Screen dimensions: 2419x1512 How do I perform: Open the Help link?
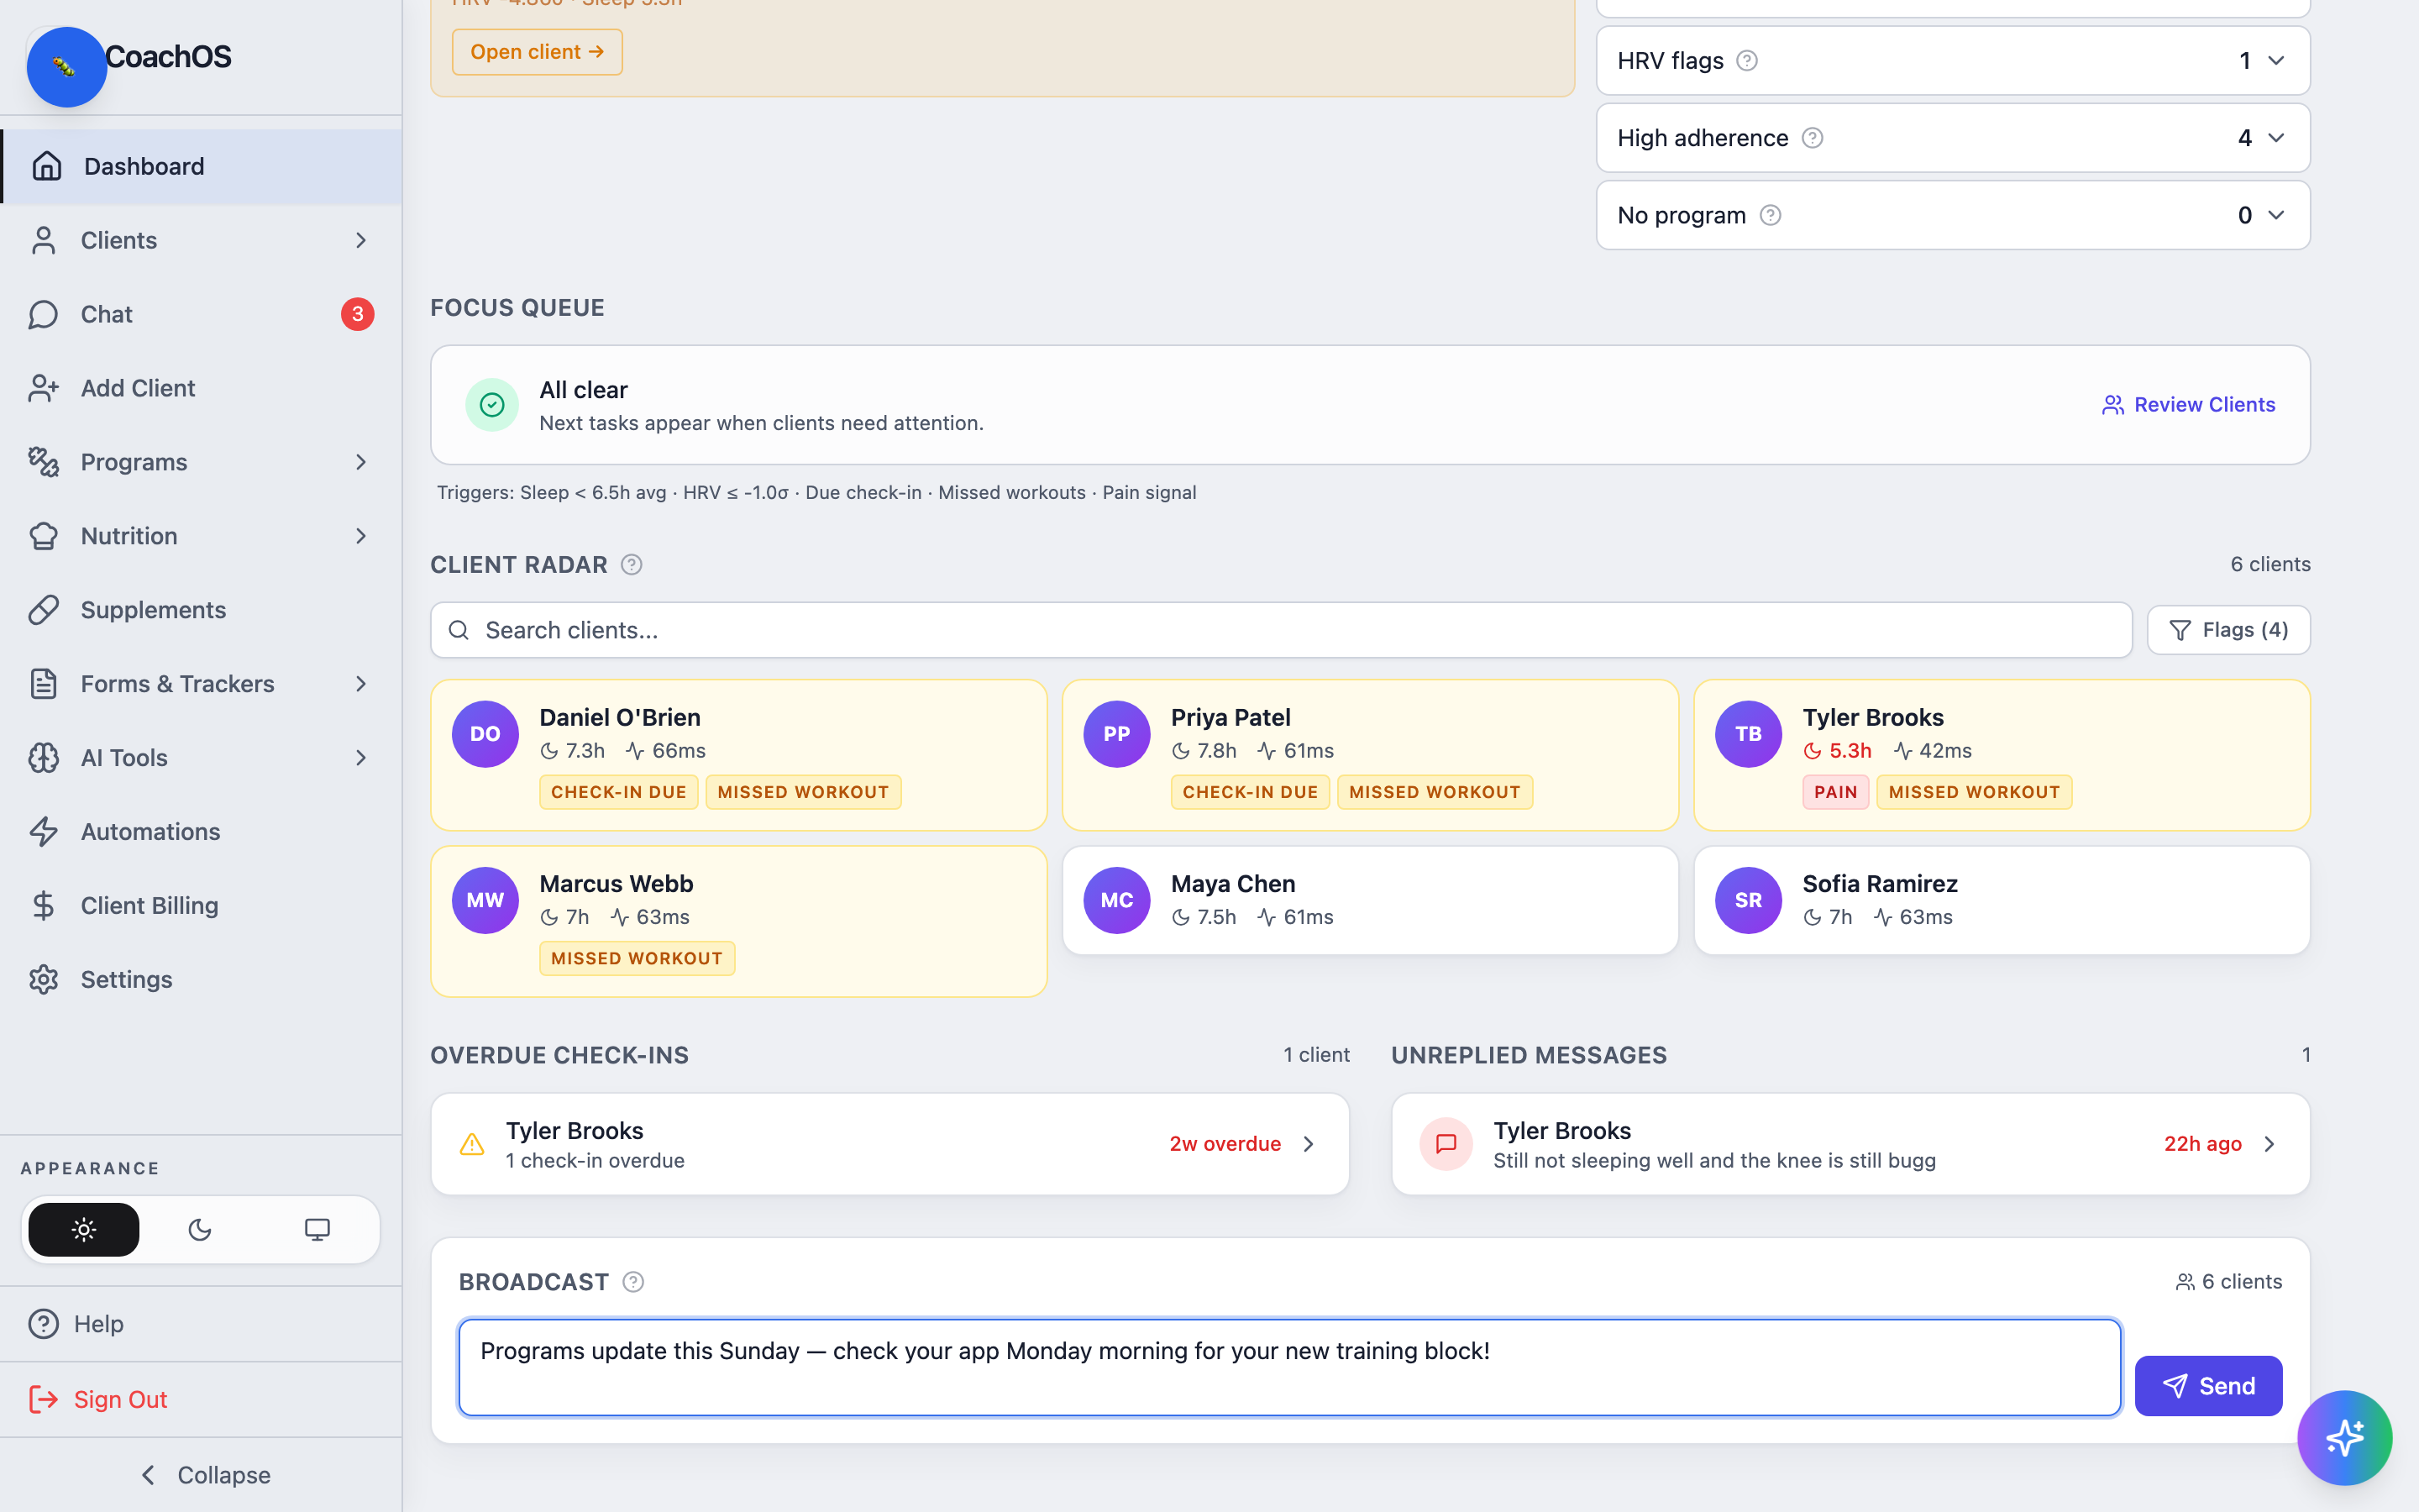202,1324
